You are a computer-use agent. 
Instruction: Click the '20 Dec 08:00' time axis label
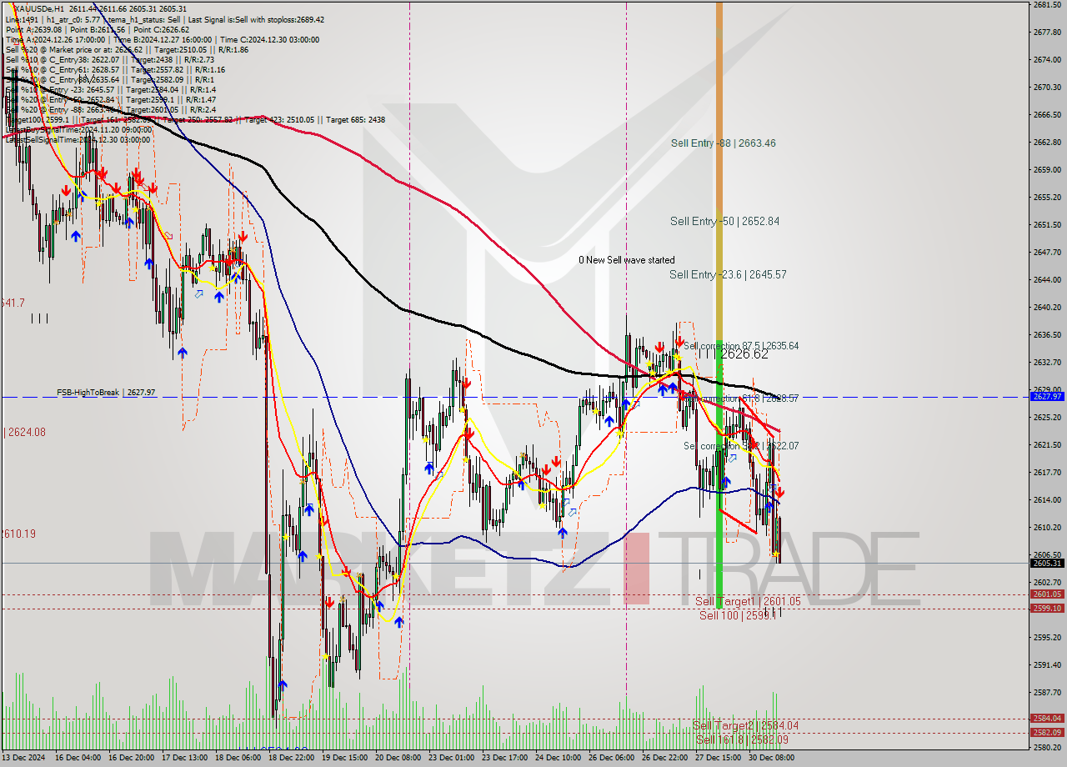(x=398, y=758)
